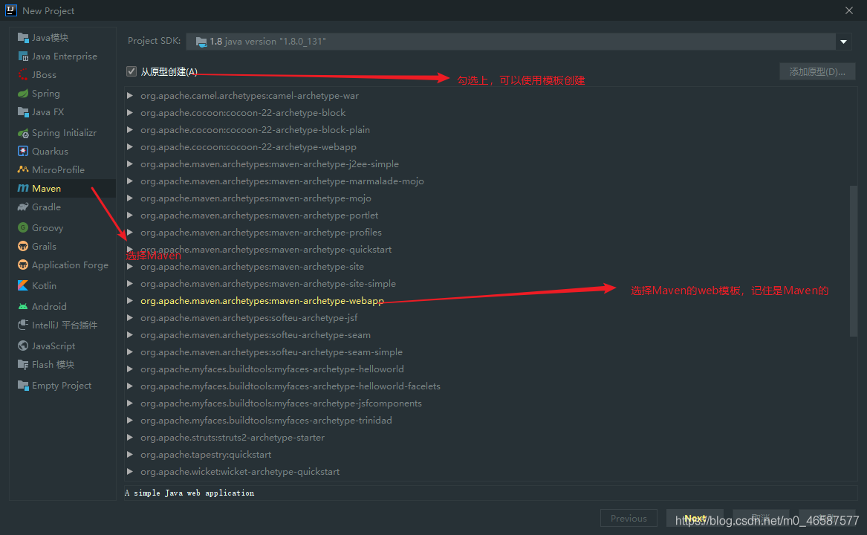Select softeu-archetype-seam row text

coord(256,335)
